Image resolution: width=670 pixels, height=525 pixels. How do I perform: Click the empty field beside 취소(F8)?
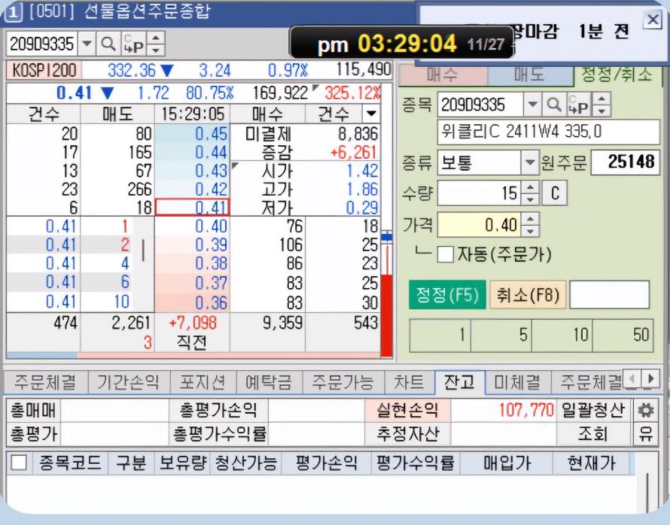[610, 295]
